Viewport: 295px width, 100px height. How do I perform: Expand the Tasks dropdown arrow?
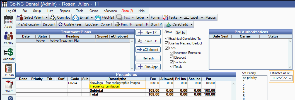181,17
